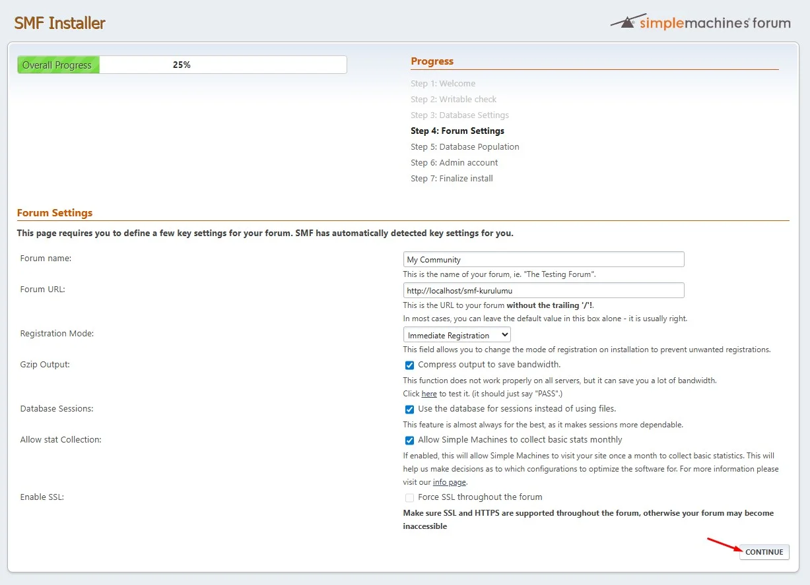
Task: Open the 'info page' link
Action: click(x=450, y=482)
